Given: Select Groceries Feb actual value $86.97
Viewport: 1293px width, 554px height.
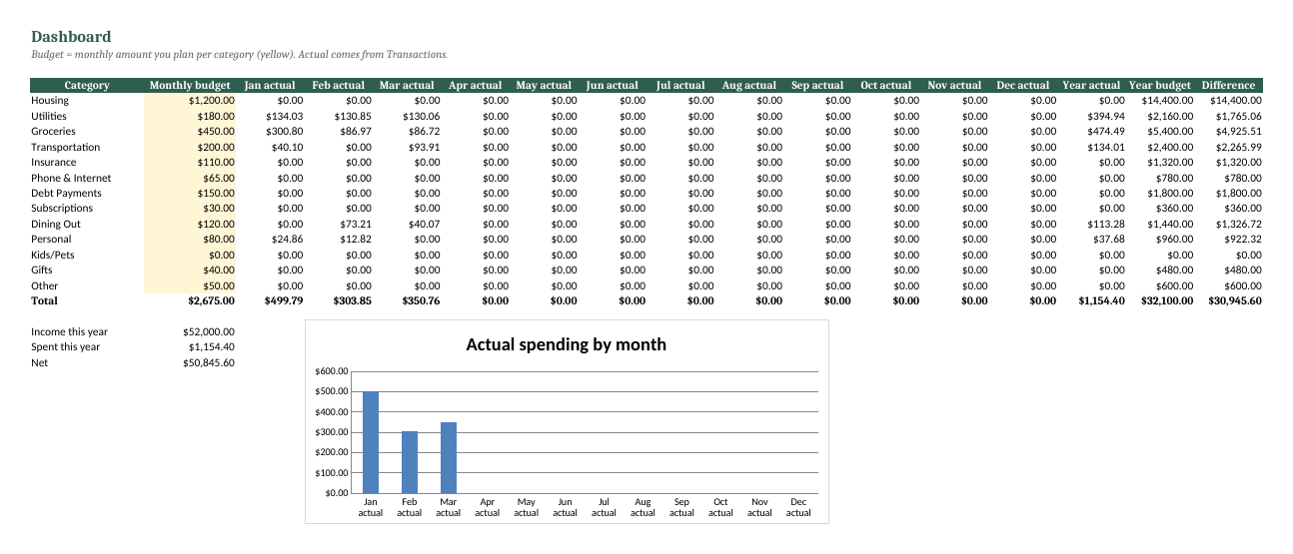Looking at the screenshot, I should [x=356, y=131].
